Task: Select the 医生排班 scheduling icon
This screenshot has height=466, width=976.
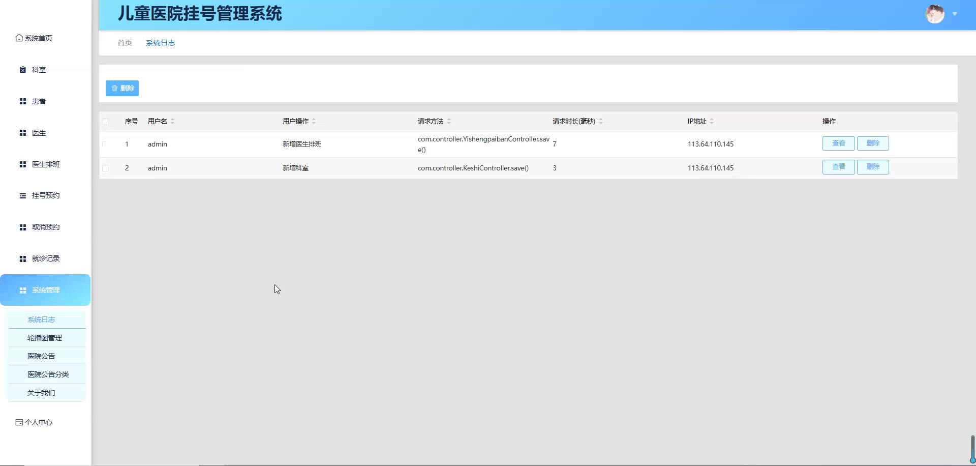Action: [x=22, y=164]
